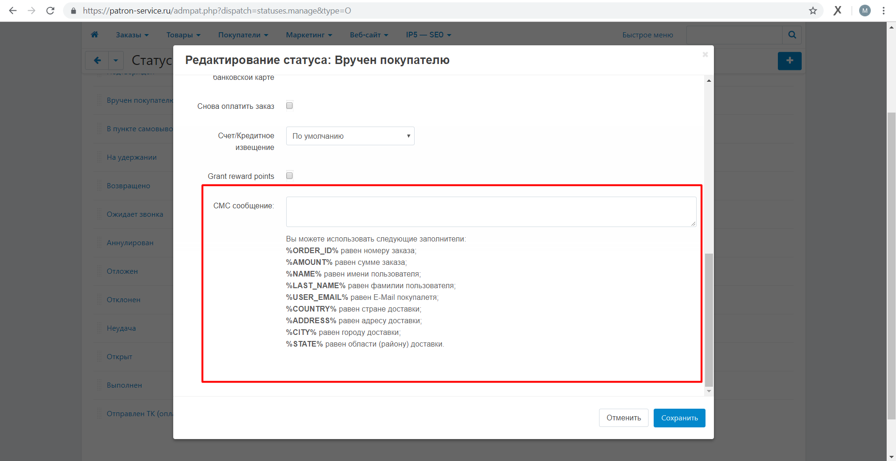Click the %ORDER_ID% placeholder text
Viewport: 896px width, 461px height.
coord(312,251)
